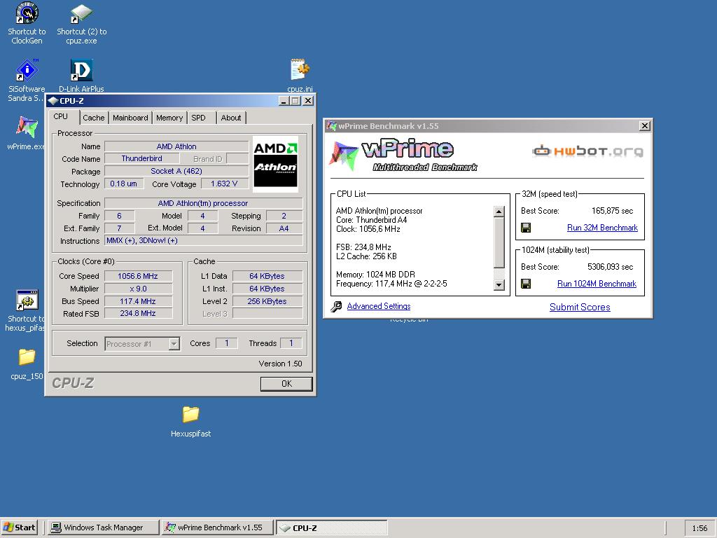Click the save icon for the 32M score
Screen dimensions: 717x538
526,228
